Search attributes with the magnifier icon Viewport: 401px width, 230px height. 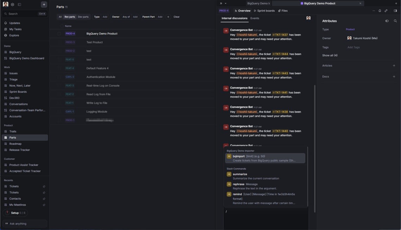click(x=395, y=21)
